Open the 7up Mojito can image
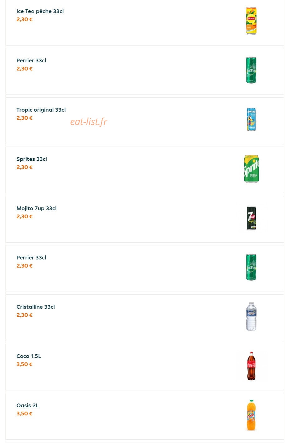 point(251,218)
